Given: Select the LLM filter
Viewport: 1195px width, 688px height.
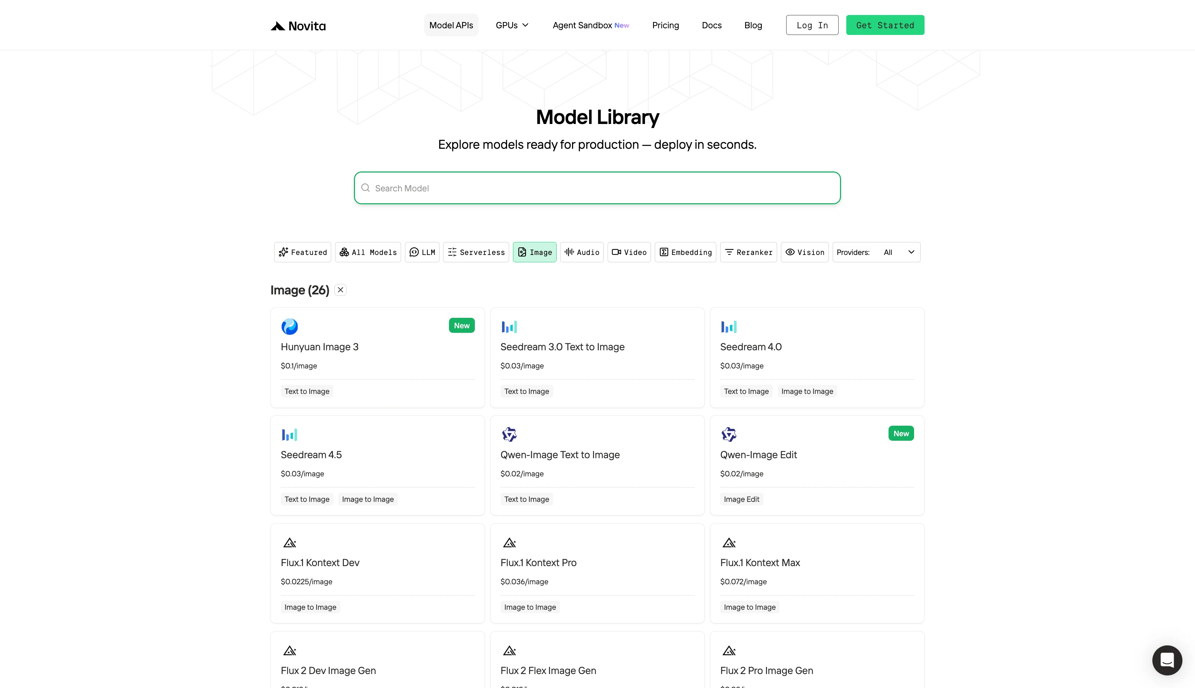Looking at the screenshot, I should click(422, 252).
